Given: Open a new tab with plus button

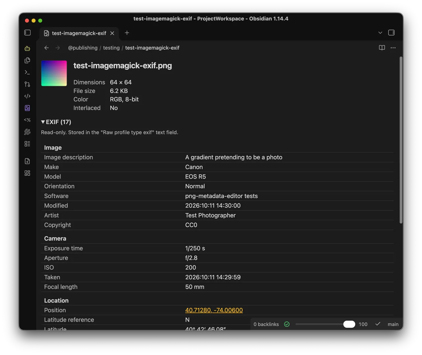Looking at the screenshot, I should point(127,33).
